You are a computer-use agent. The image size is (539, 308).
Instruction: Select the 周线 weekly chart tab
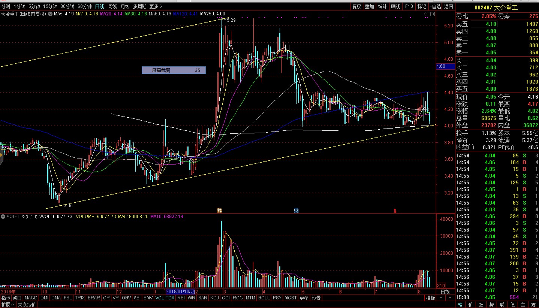pos(112,6)
